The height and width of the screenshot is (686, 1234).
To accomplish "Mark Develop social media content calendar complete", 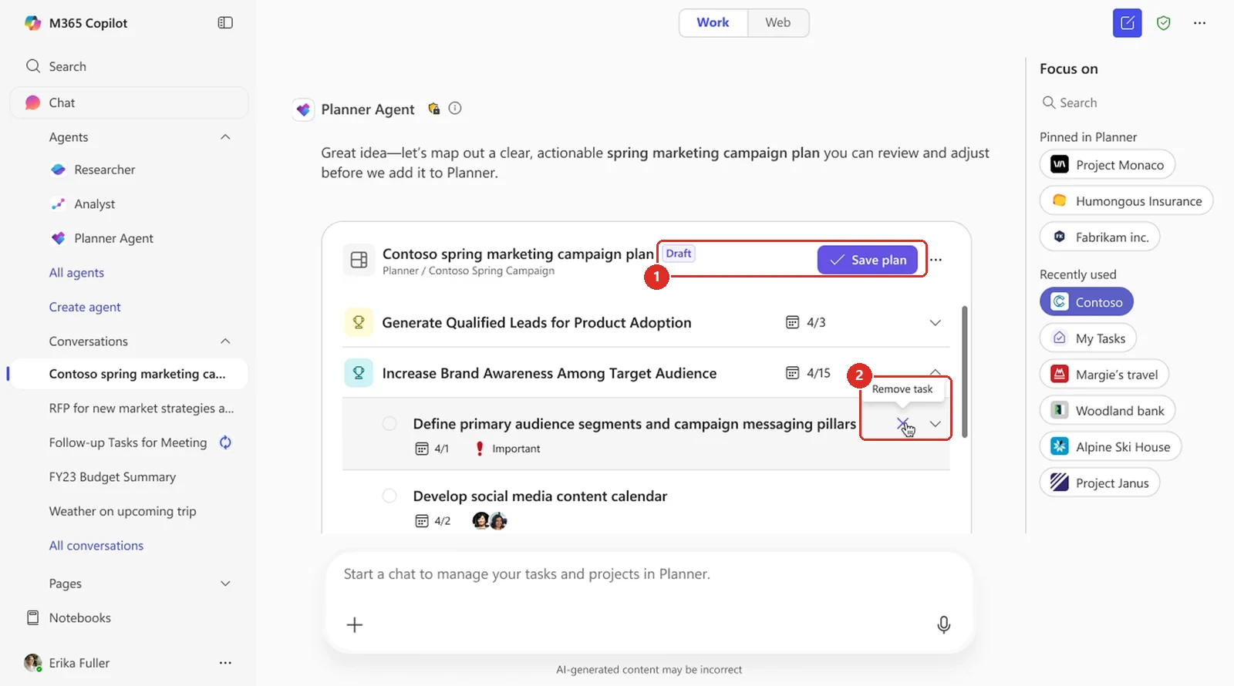I will click(x=389, y=496).
